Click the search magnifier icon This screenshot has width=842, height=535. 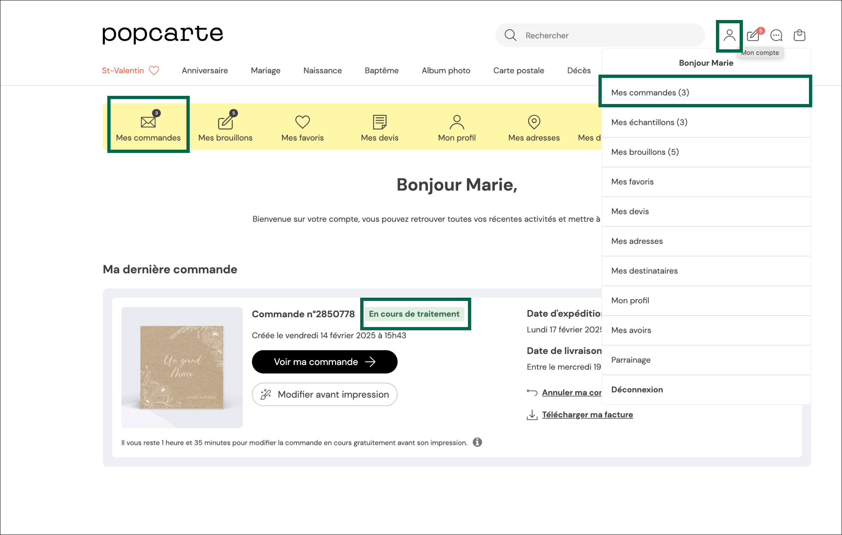[x=510, y=35]
